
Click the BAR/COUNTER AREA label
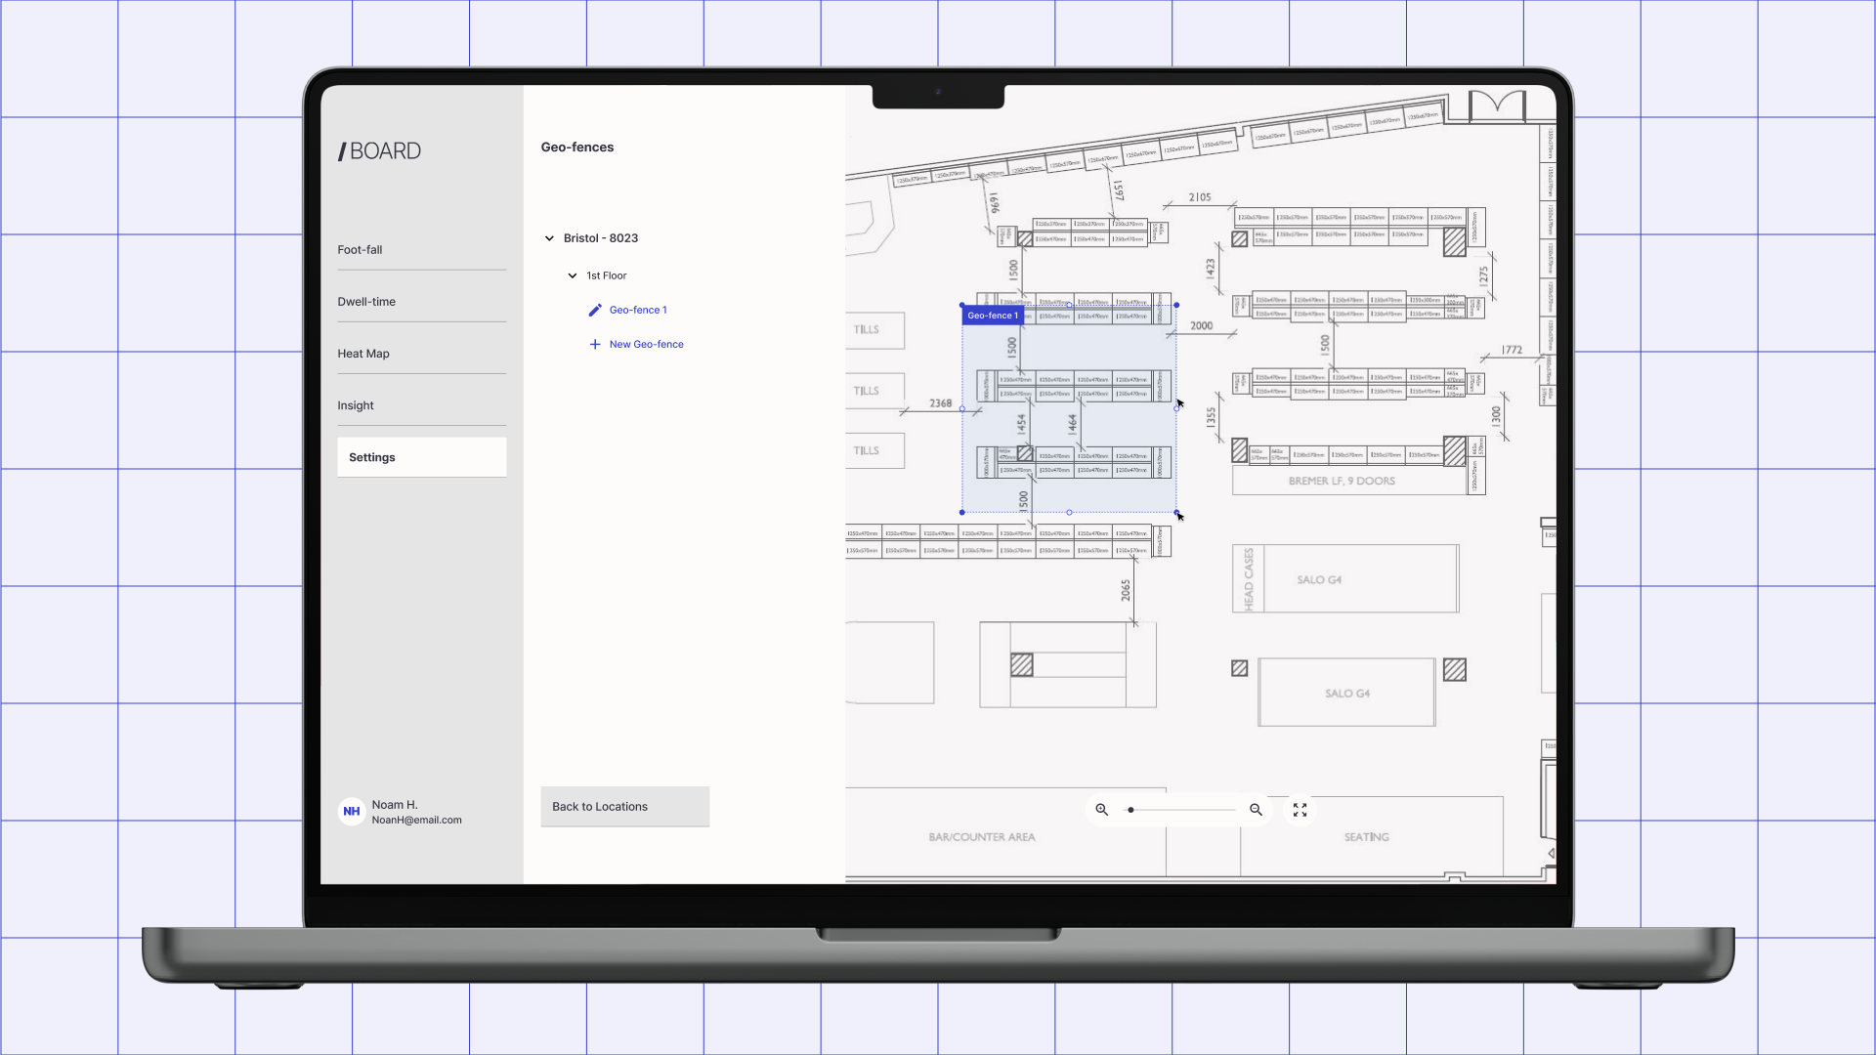coord(982,837)
